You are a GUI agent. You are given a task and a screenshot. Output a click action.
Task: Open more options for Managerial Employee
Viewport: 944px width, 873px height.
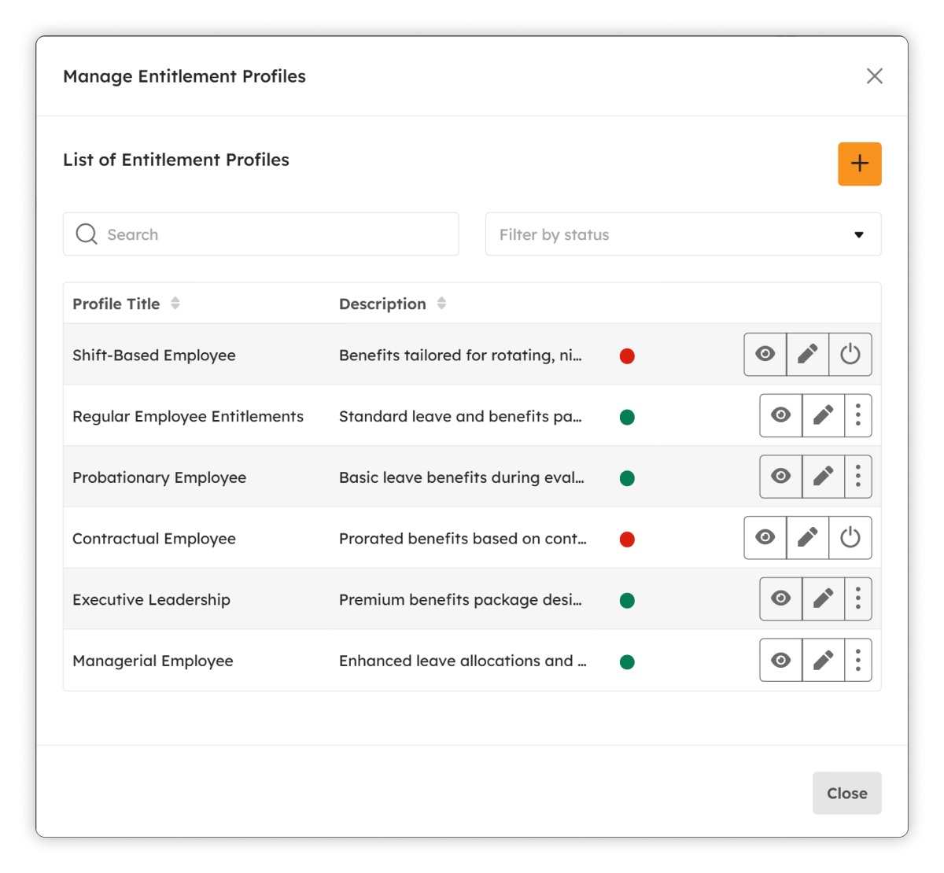click(858, 660)
